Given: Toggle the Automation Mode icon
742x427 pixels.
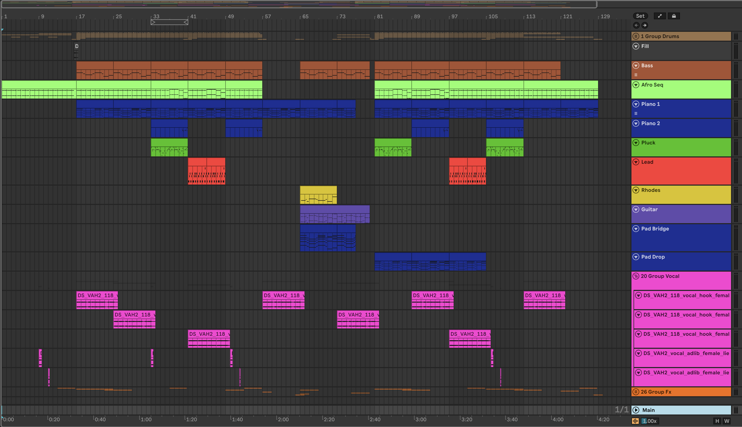Looking at the screenshot, I should pyautogui.click(x=660, y=16).
